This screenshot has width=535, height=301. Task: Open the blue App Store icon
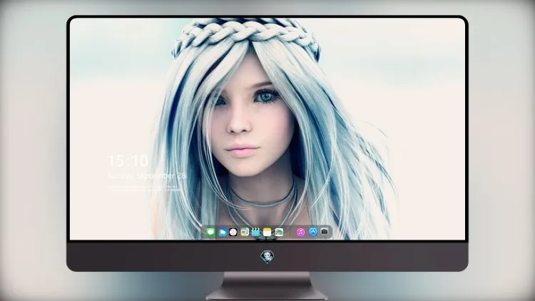point(313,232)
